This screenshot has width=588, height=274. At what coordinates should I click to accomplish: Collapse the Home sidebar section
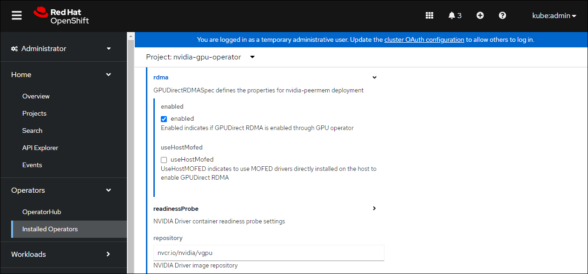coord(108,74)
